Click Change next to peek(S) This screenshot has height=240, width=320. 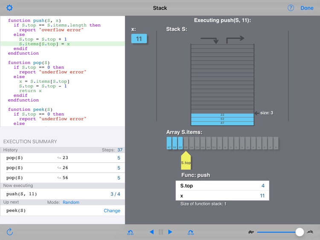click(x=112, y=211)
